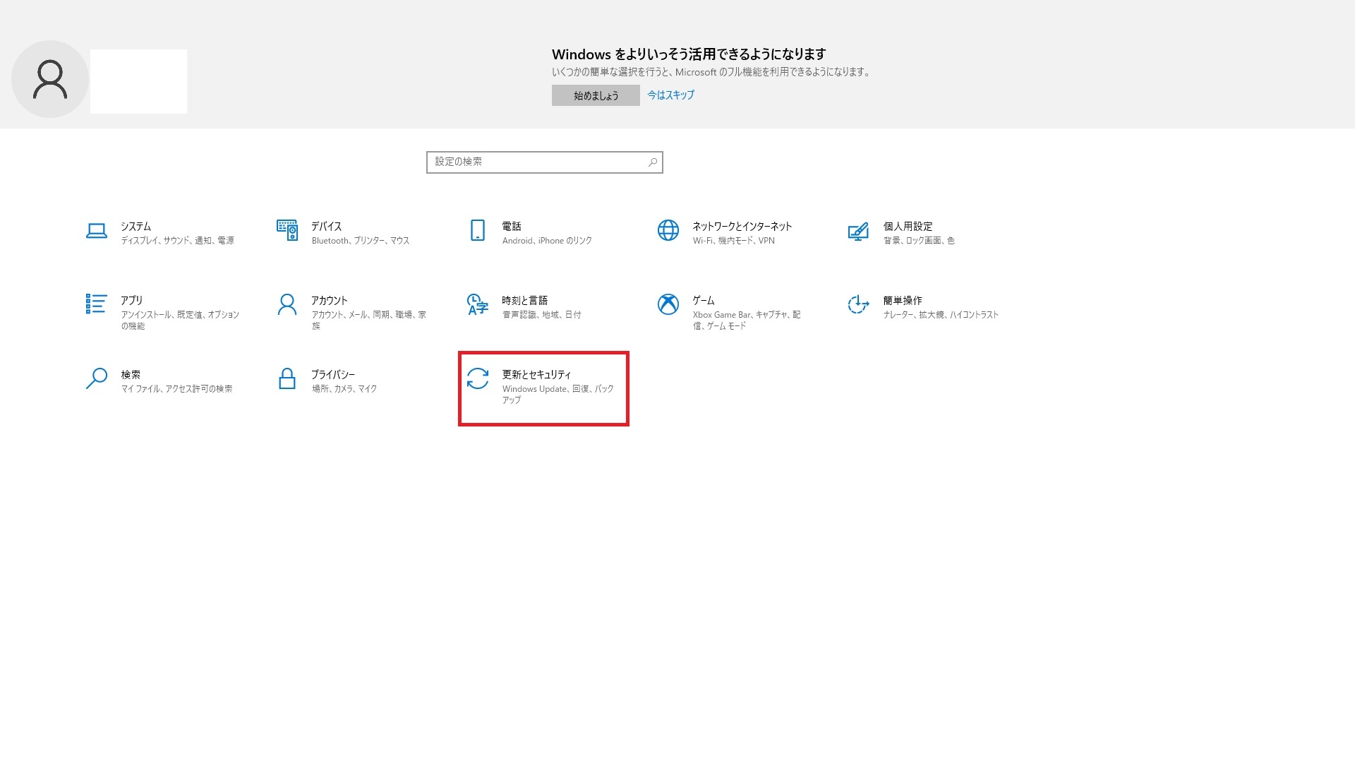Click the ゲーム Xbox icon
The image size is (1355, 759).
tap(668, 304)
